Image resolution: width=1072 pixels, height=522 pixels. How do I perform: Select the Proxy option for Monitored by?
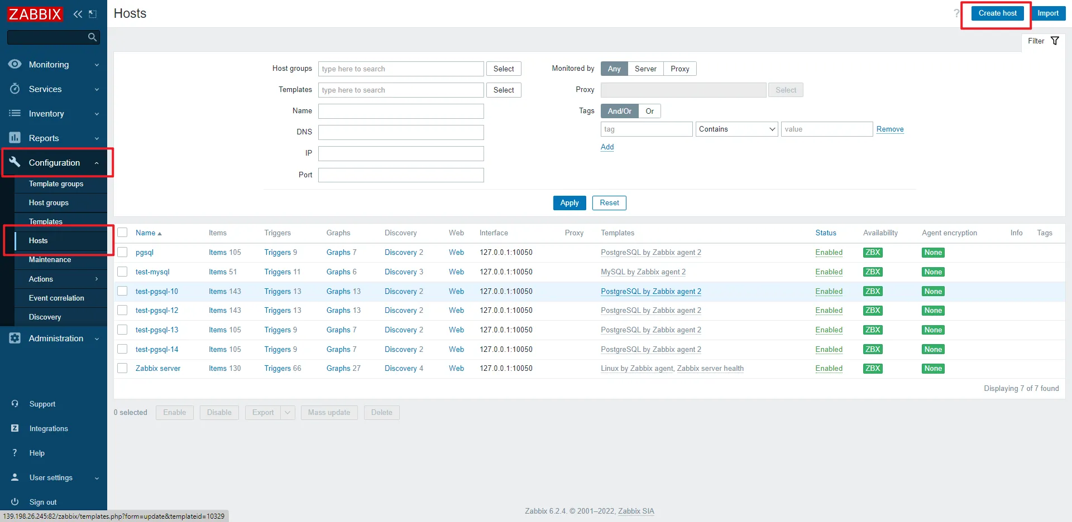[680, 69]
